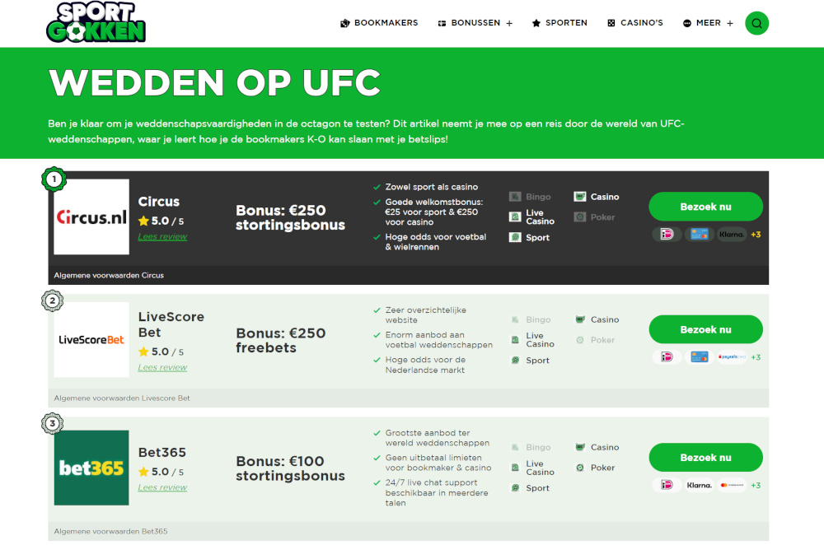Click the green search icon
The width and height of the screenshot is (824, 545).
(x=756, y=23)
